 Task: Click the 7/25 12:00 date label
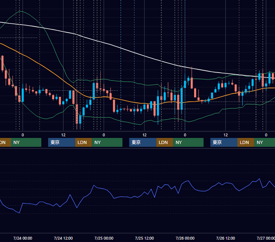click(x=144, y=238)
